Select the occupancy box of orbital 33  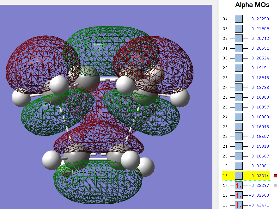[x=239, y=28]
